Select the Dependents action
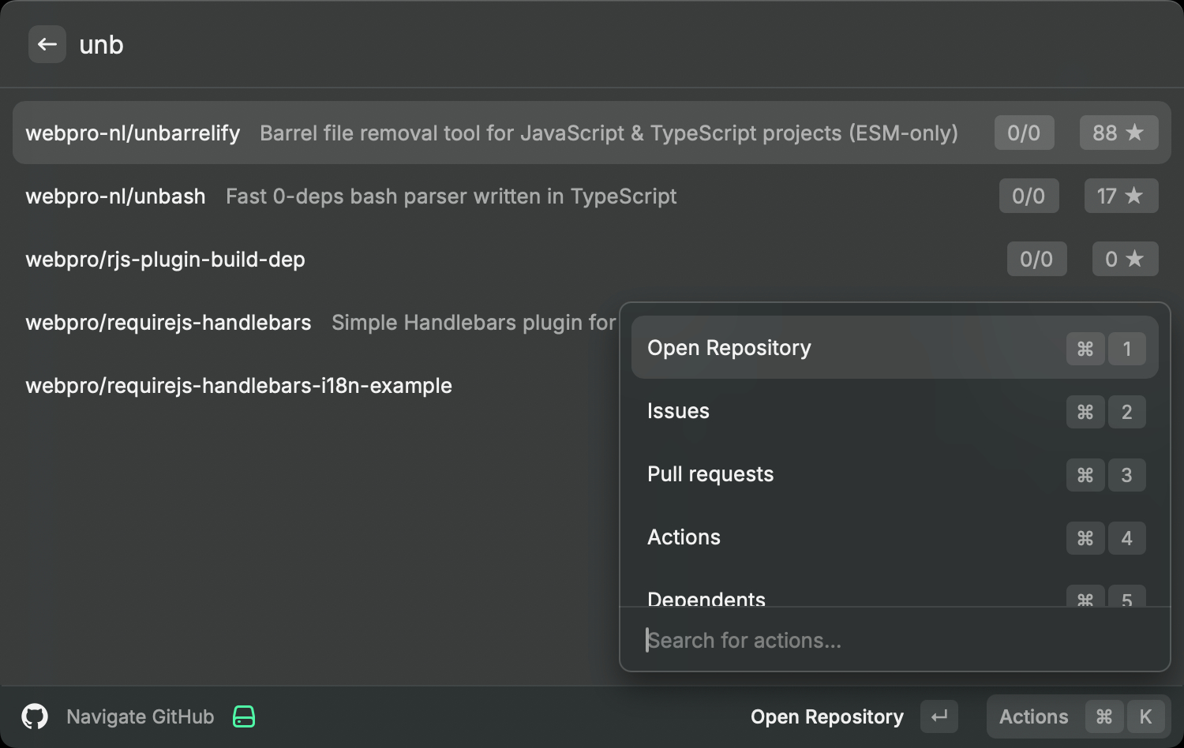 [706, 598]
